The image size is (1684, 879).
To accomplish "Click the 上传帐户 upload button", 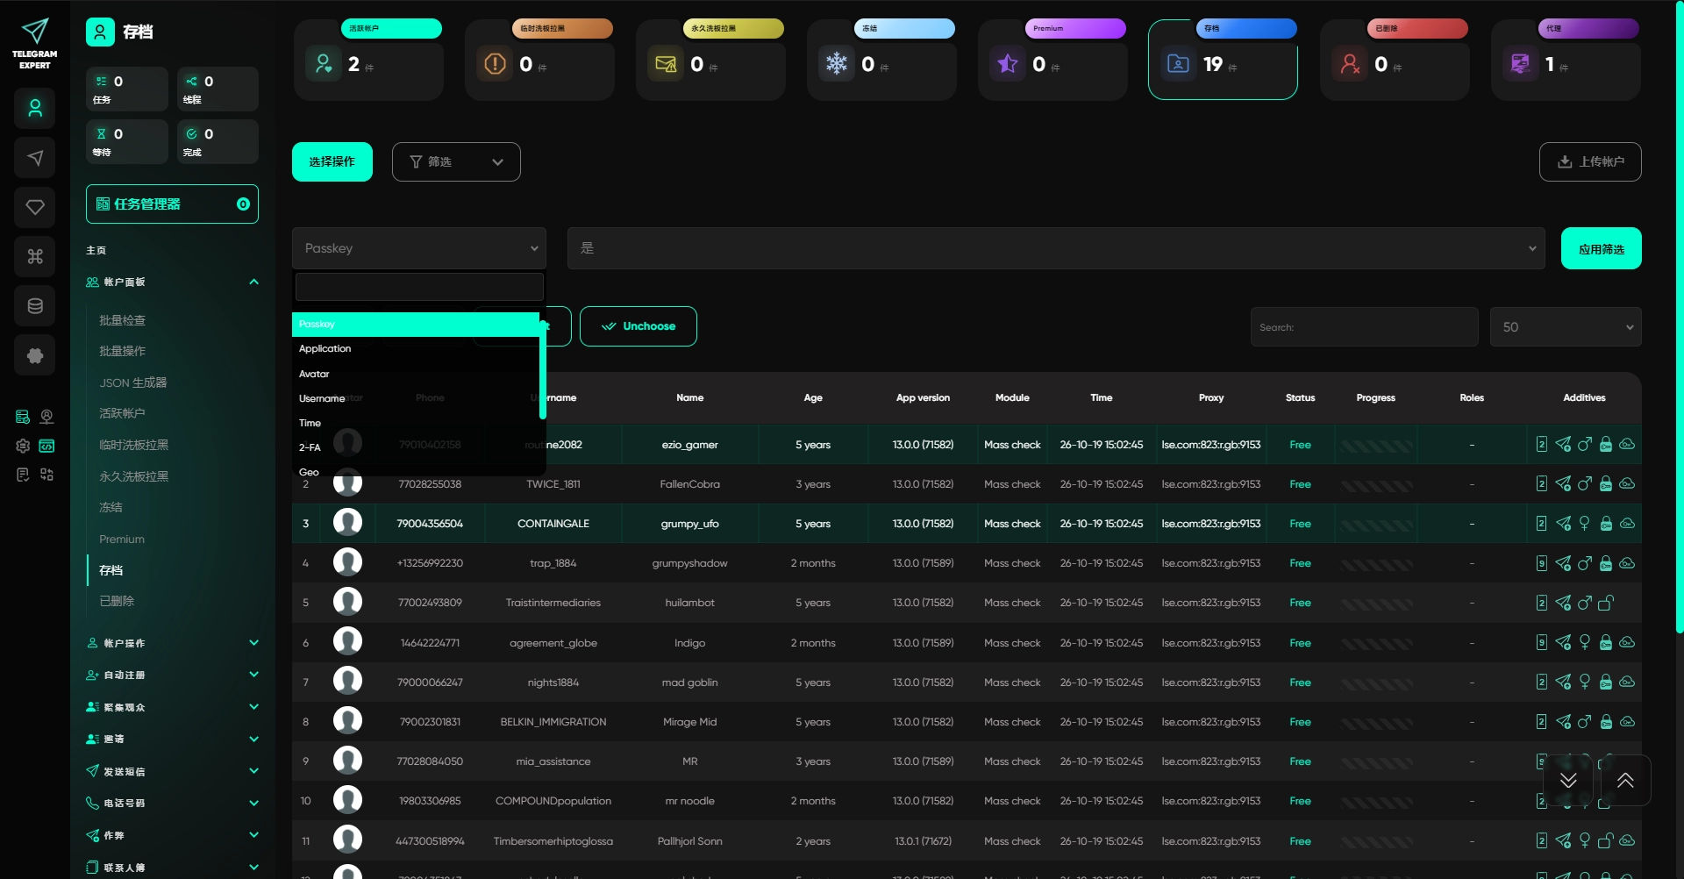I will coord(1590,162).
